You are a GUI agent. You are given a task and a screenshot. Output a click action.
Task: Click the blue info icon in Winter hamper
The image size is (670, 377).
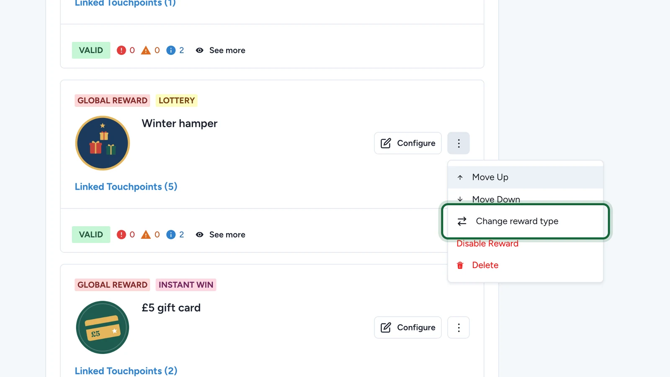[x=171, y=235]
